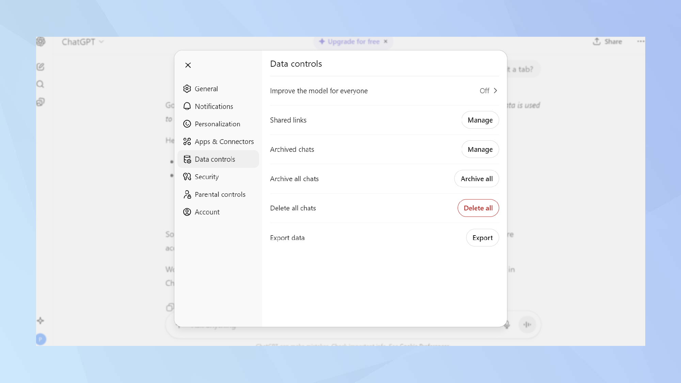Viewport: 681px width, 383px height.
Task: Open the user profile avatar
Action: pyautogui.click(x=41, y=339)
